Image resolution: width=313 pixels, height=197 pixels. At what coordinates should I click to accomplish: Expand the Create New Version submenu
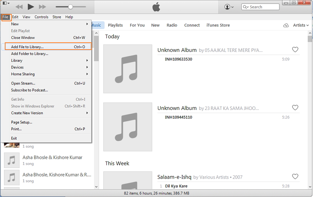click(87, 113)
